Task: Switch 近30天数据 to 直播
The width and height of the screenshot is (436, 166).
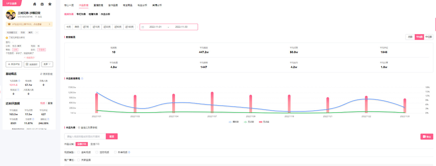Action: point(50,103)
